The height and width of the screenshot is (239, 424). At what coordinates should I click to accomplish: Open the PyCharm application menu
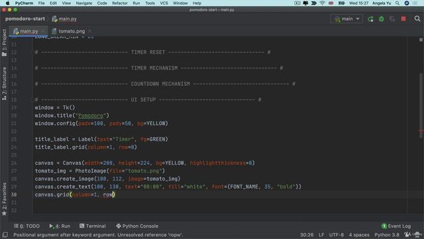coord(24,3)
